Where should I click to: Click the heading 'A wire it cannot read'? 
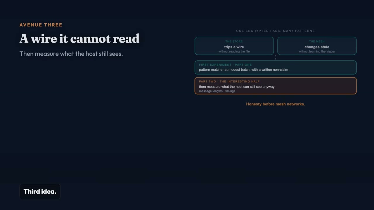coord(79,39)
